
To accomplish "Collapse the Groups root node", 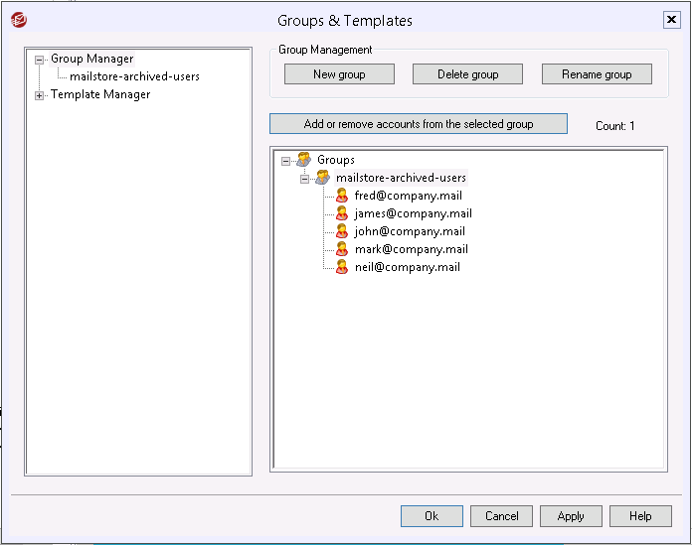I will (x=285, y=161).
